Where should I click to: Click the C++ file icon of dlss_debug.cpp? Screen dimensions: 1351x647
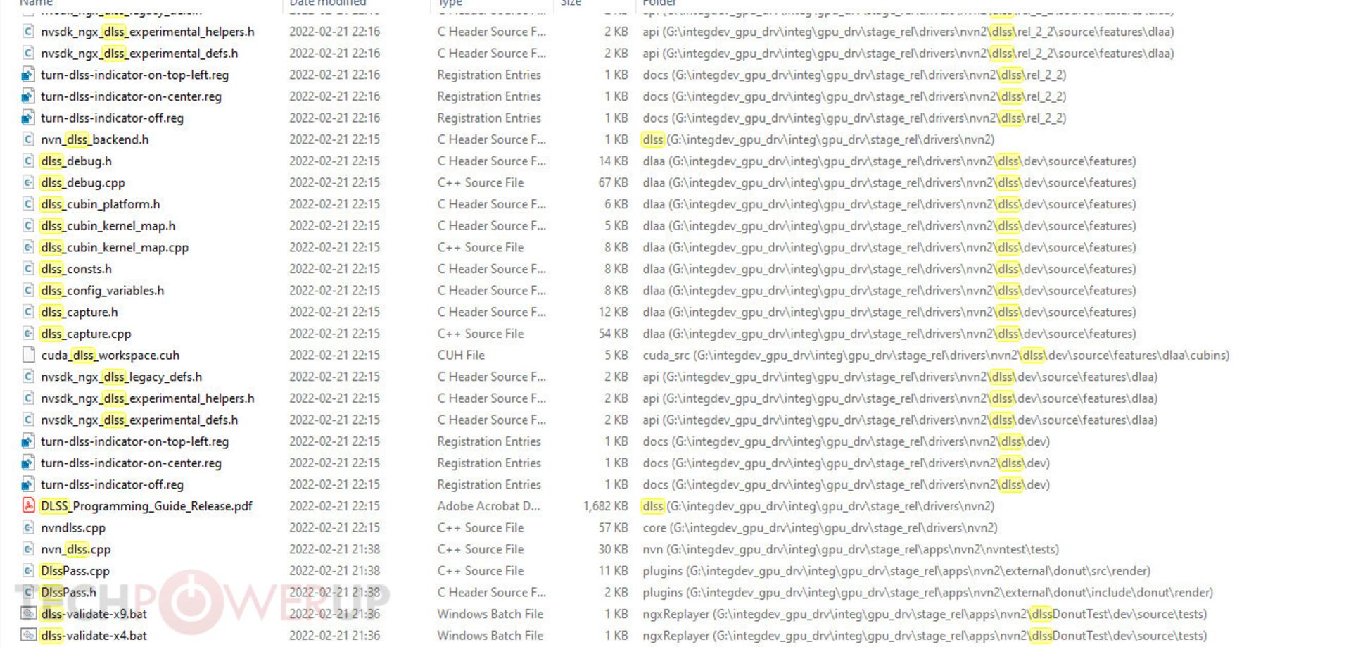pos(28,182)
